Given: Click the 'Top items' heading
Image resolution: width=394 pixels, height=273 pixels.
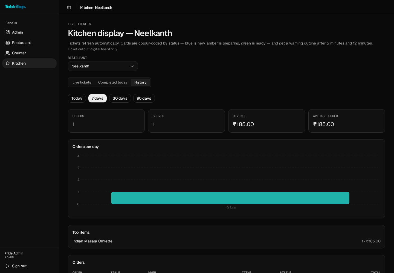Looking at the screenshot, I should 81,232.
